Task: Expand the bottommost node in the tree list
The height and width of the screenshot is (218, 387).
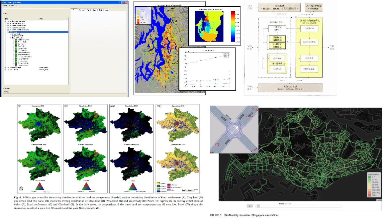Action: (x=5, y=70)
